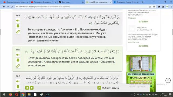Open Chrome from the taskbar
This screenshot has height=97, width=173.
click(23, 95)
